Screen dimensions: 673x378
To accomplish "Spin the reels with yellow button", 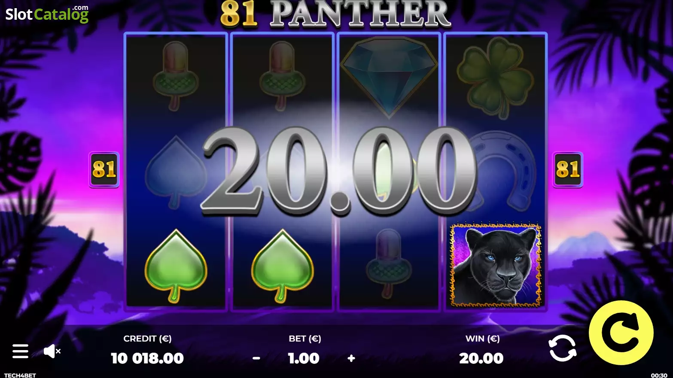I will point(621,333).
